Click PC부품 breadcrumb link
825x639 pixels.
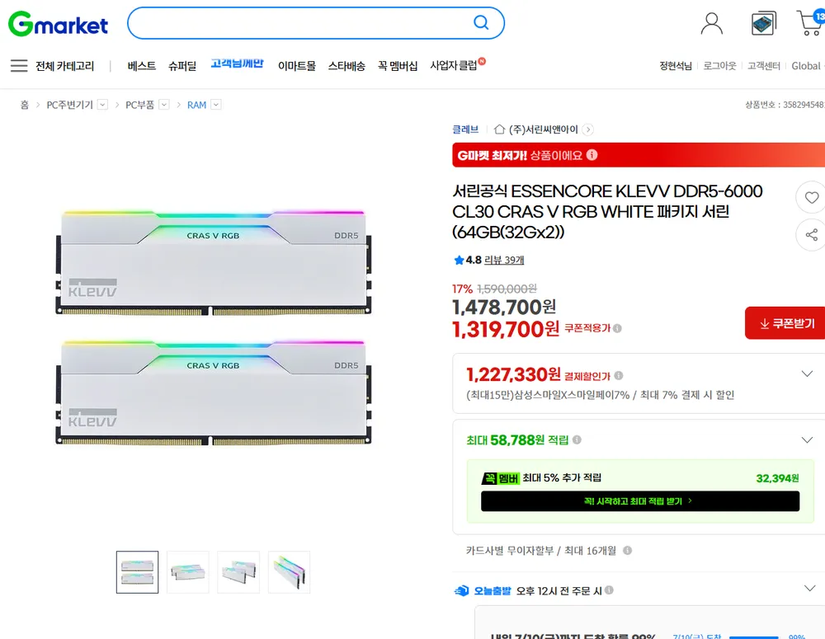click(x=139, y=105)
